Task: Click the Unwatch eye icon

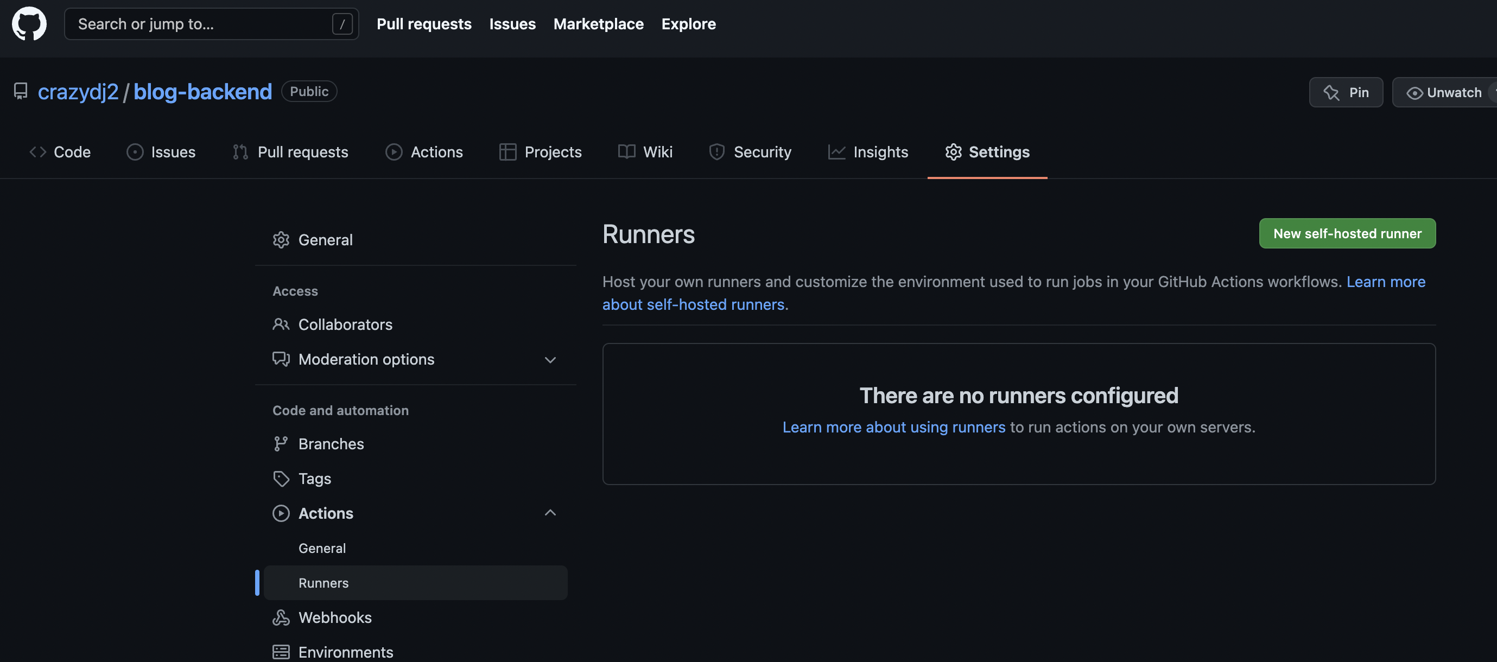Action: tap(1414, 92)
